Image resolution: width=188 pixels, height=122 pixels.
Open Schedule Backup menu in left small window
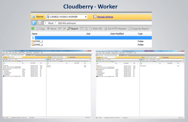click(36, 53)
